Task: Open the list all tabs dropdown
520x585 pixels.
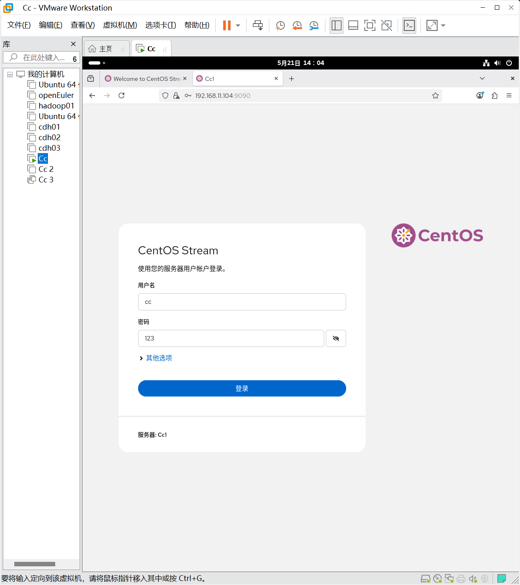Action: 482,78
